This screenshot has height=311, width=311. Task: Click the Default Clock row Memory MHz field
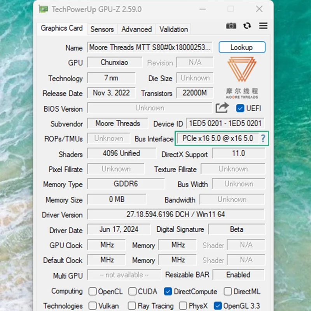[178, 260]
